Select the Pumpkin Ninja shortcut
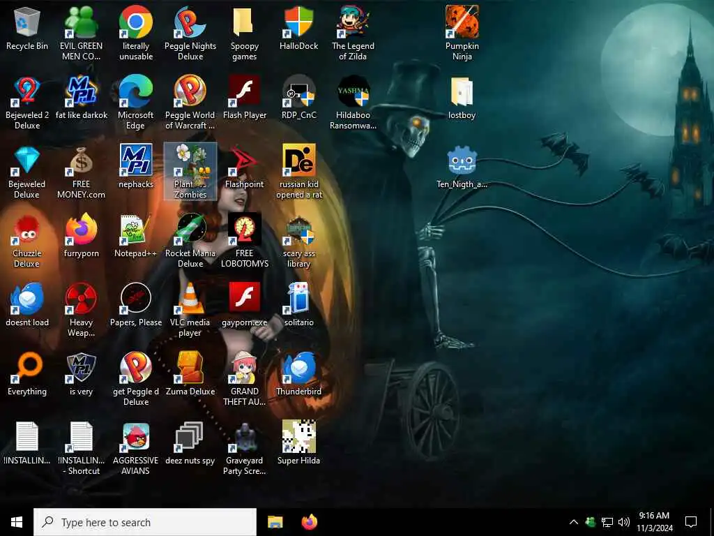This screenshot has width=714, height=536. (462, 33)
